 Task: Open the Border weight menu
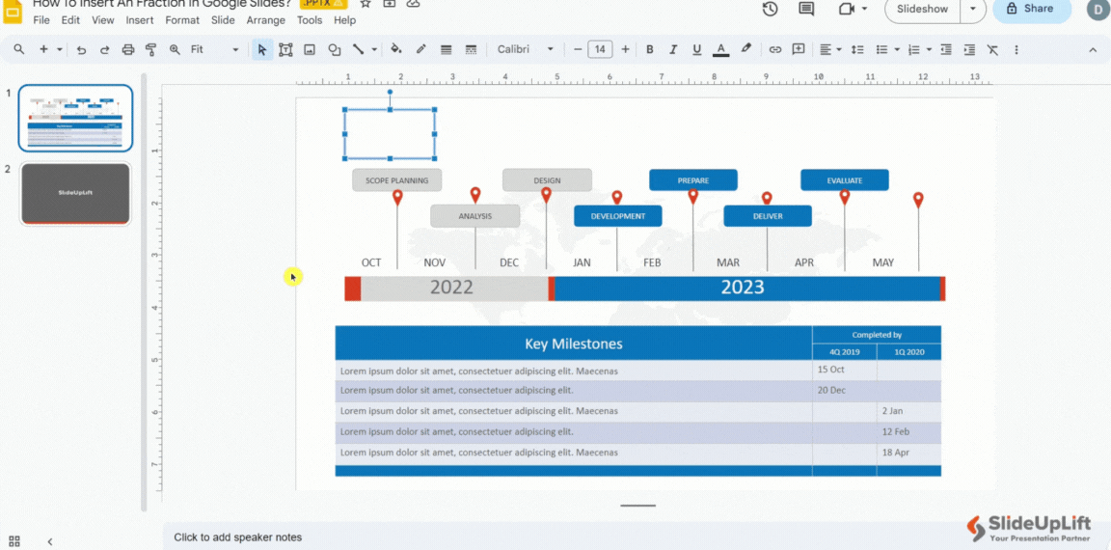point(447,49)
